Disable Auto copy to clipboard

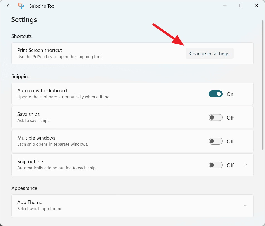215,94
